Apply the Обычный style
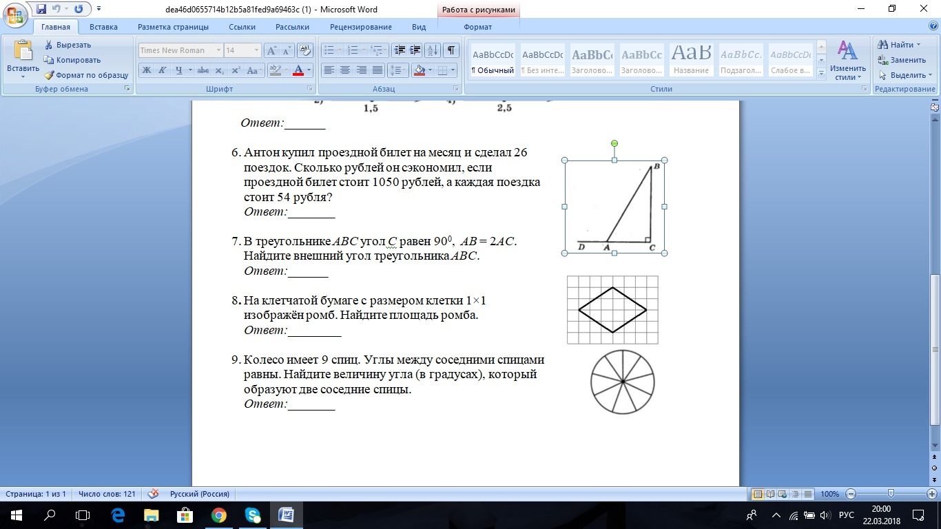 click(x=493, y=61)
